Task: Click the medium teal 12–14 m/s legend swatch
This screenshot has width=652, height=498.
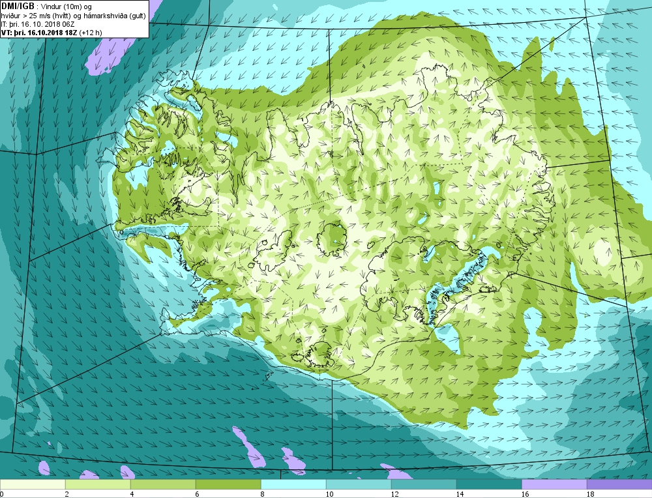Action: pyautogui.click(x=424, y=485)
